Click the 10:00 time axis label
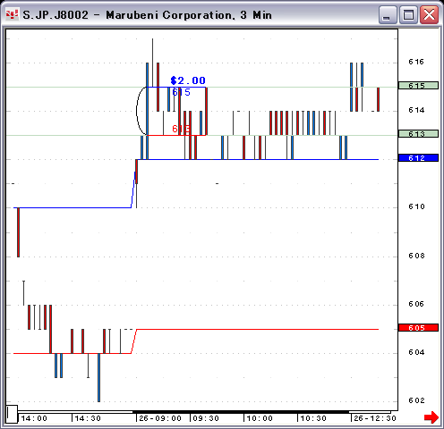This screenshot has height=429, width=444. [260, 418]
